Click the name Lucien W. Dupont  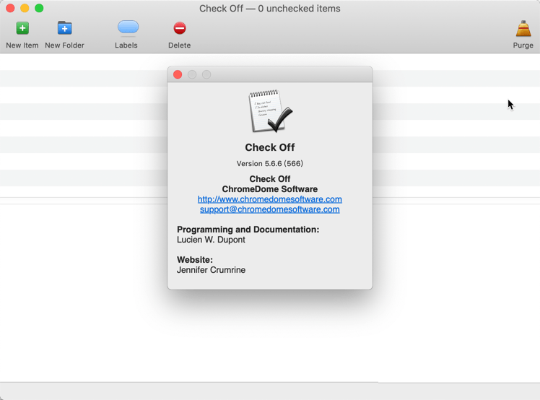point(211,240)
